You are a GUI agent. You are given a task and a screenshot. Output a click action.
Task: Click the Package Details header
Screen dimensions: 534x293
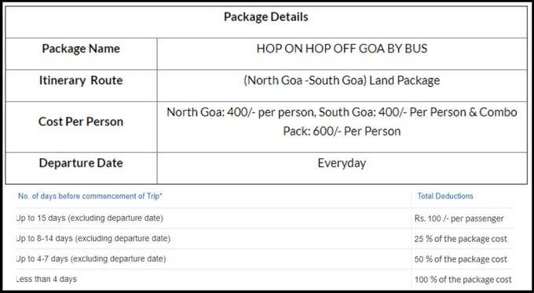(x=266, y=17)
